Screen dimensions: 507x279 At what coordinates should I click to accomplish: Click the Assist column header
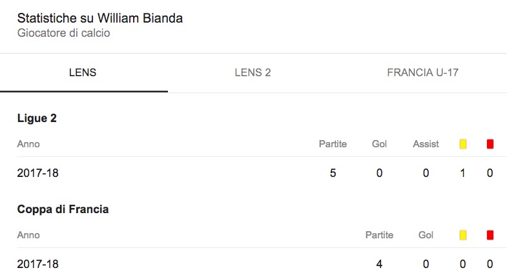(426, 144)
